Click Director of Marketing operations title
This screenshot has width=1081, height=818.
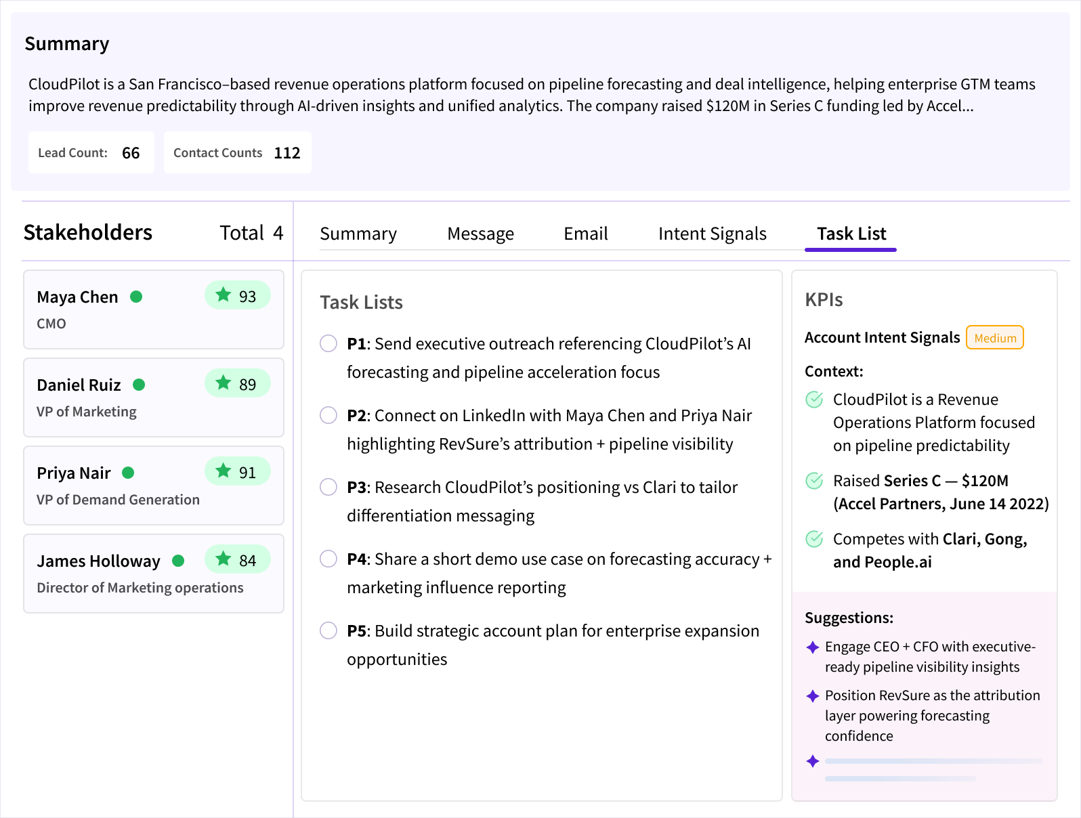pos(140,588)
